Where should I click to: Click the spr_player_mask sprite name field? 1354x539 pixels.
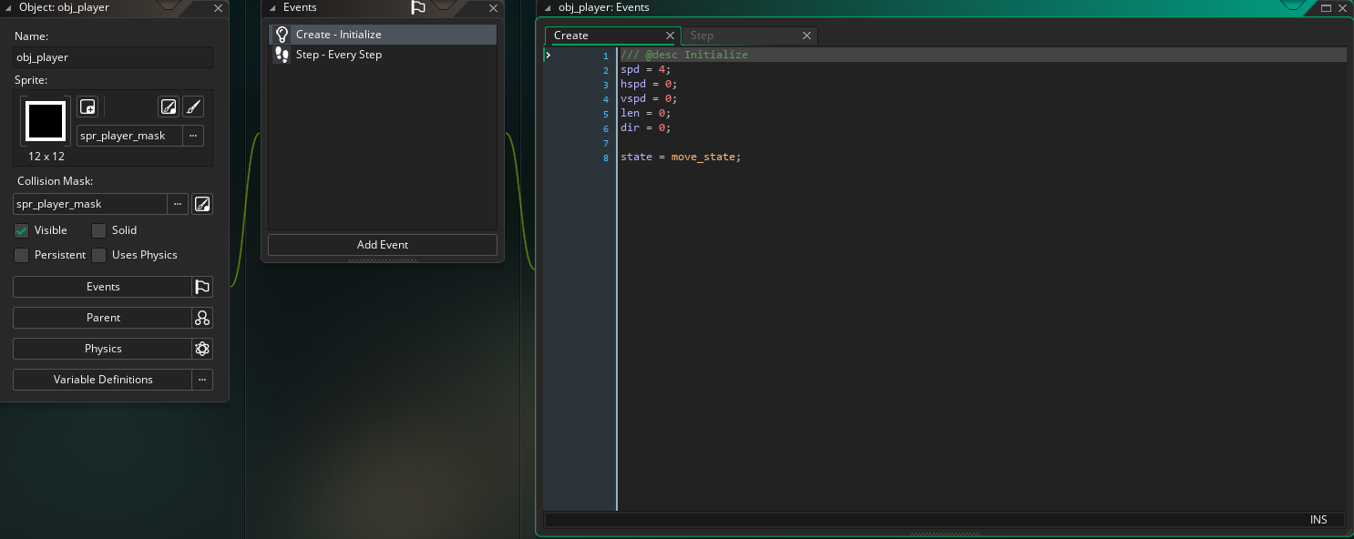[129, 136]
